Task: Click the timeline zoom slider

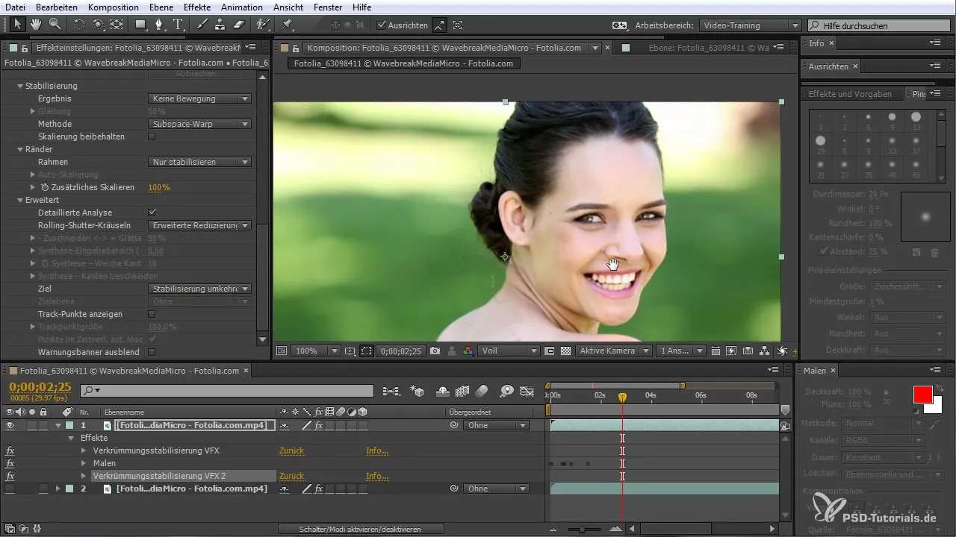Action: click(x=581, y=529)
